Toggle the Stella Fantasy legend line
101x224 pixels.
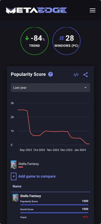[20, 167]
